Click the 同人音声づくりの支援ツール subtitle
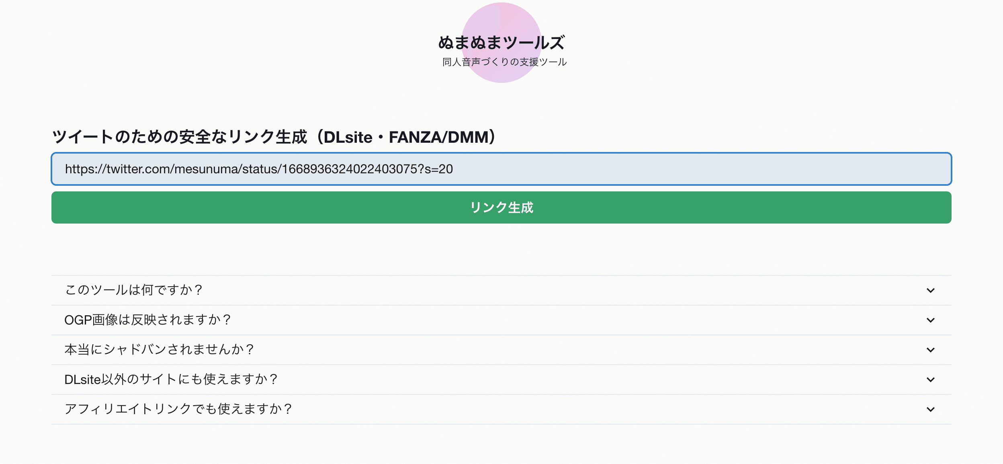 coord(504,62)
